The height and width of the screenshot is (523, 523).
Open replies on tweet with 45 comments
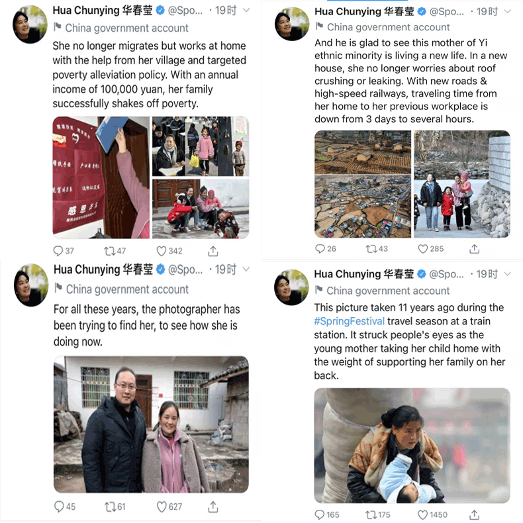tap(59, 506)
